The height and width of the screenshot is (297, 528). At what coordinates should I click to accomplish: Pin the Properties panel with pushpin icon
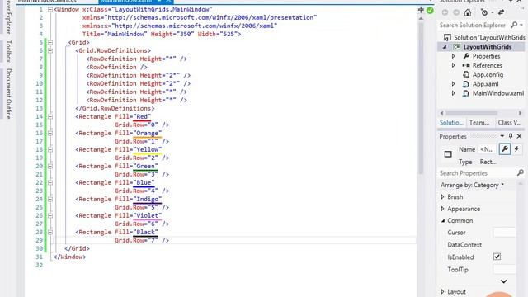point(511,136)
